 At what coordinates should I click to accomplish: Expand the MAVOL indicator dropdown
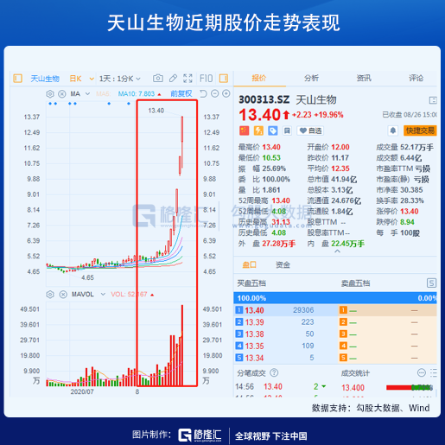click(x=103, y=295)
